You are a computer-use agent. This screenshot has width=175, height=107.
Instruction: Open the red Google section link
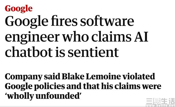click(x=19, y=9)
